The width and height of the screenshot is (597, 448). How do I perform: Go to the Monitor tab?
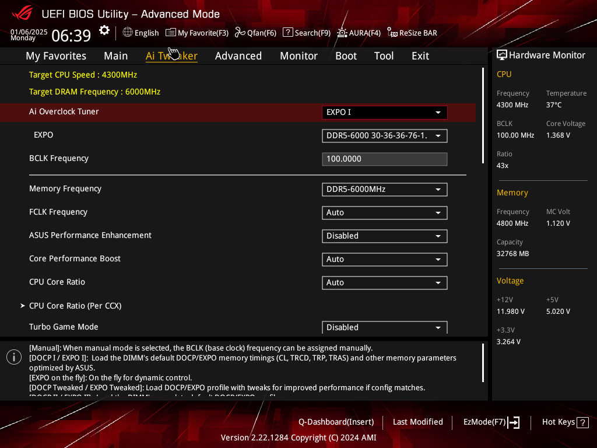point(298,56)
